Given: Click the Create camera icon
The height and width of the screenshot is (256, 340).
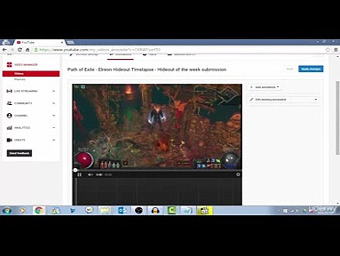Looking at the screenshot, I should pyautogui.click(x=9, y=140).
